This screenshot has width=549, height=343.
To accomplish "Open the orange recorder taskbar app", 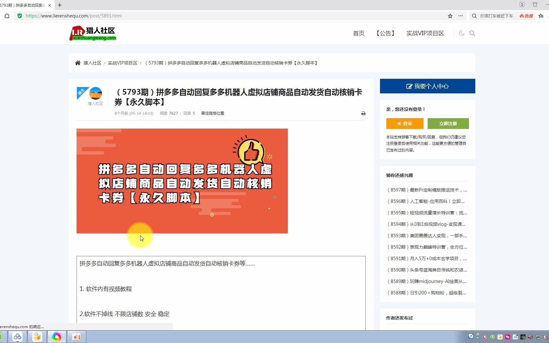I will pyautogui.click(x=77, y=337).
